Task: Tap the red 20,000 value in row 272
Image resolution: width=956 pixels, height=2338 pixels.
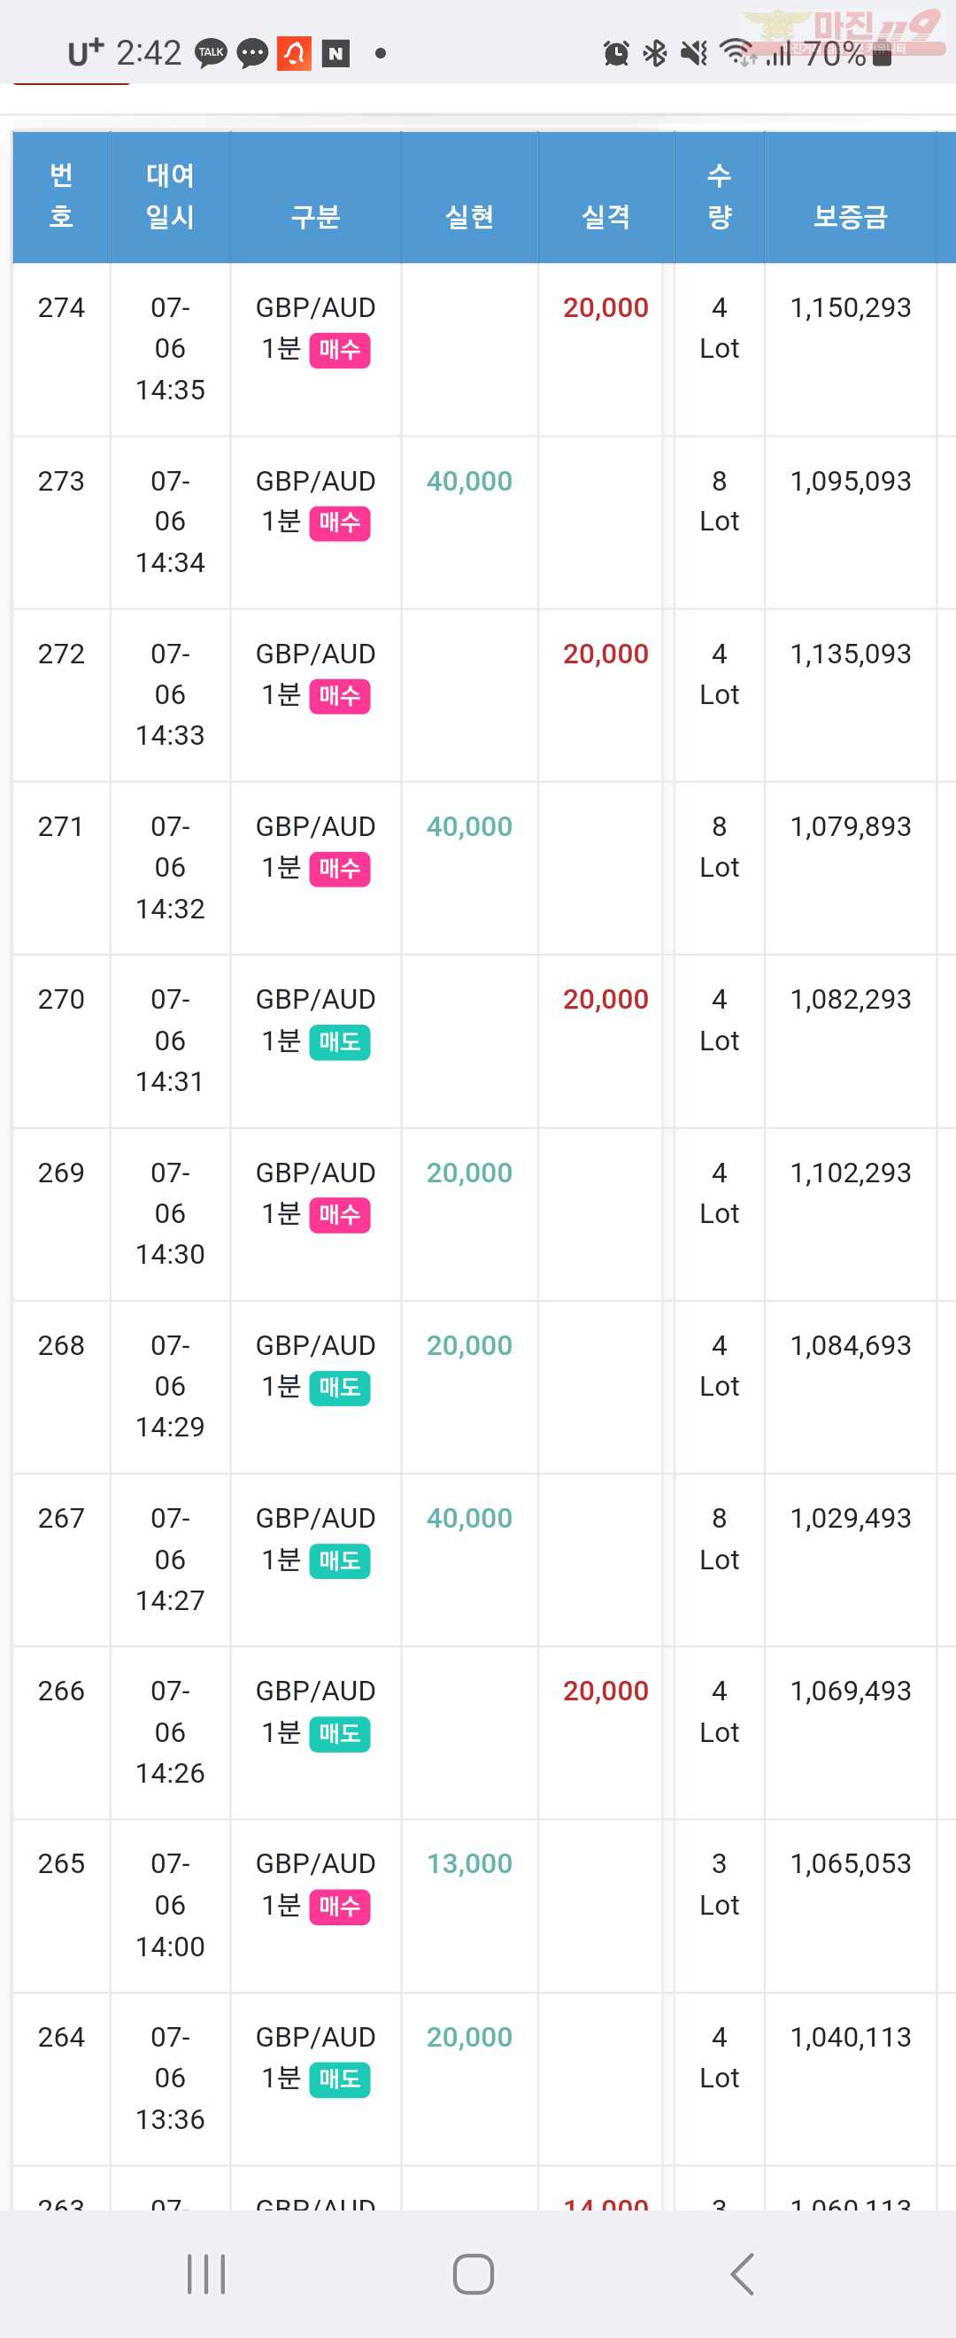Action: pos(605,654)
